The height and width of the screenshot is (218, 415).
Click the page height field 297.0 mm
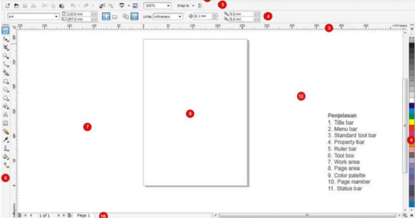[x=79, y=19]
